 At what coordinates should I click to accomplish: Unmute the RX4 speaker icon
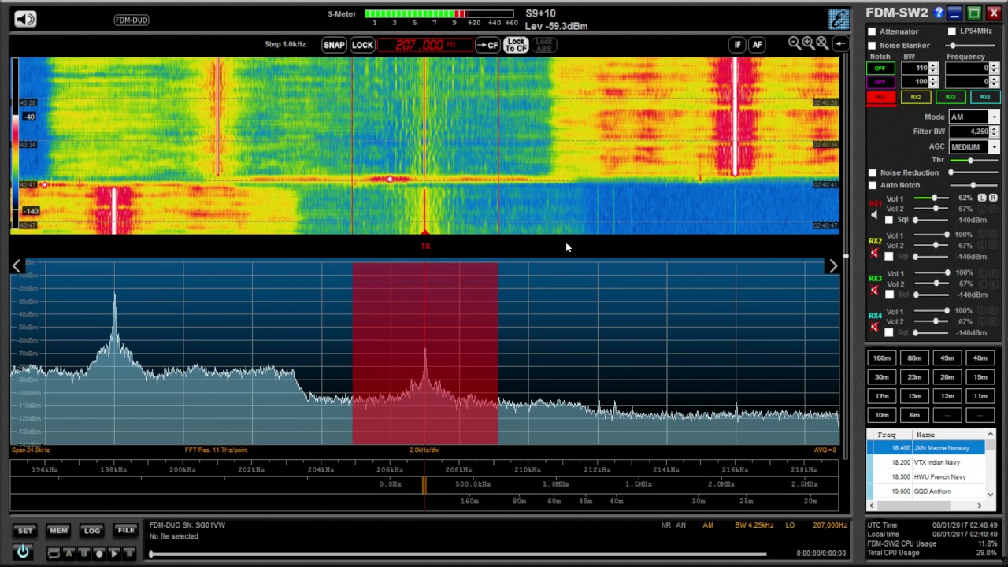(x=874, y=327)
